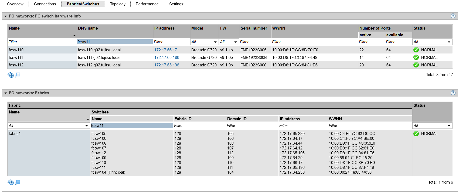Open the Performance tab
The height and width of the screenshot is (193, 459).
point(147,4)
